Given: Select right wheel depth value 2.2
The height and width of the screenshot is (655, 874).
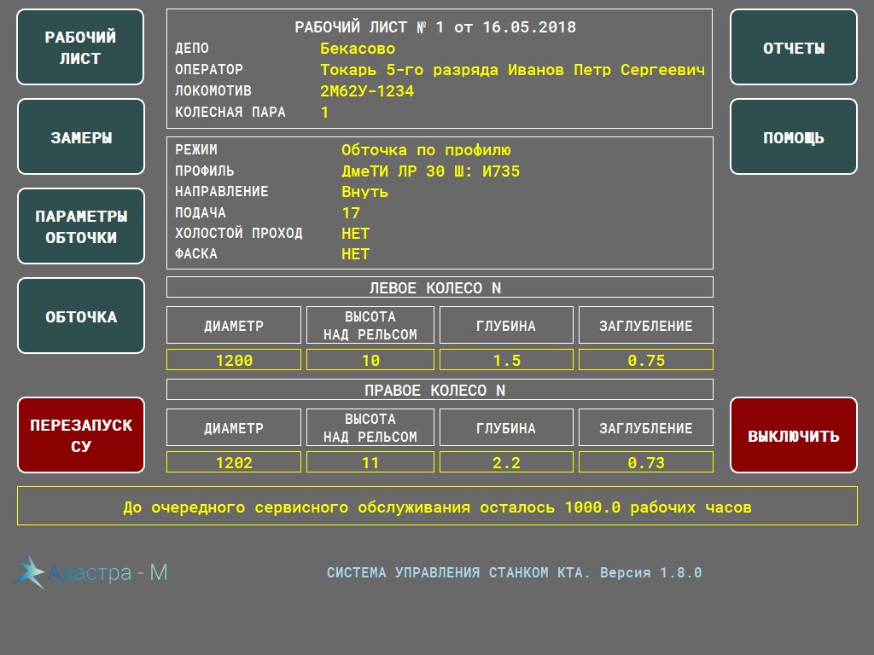Looking at the screenshot, I should point(506,462).
